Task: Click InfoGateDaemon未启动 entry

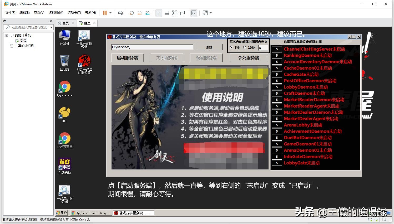Action: (308, 157)
